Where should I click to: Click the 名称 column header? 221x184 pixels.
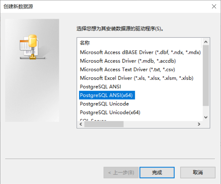(85, 43)
